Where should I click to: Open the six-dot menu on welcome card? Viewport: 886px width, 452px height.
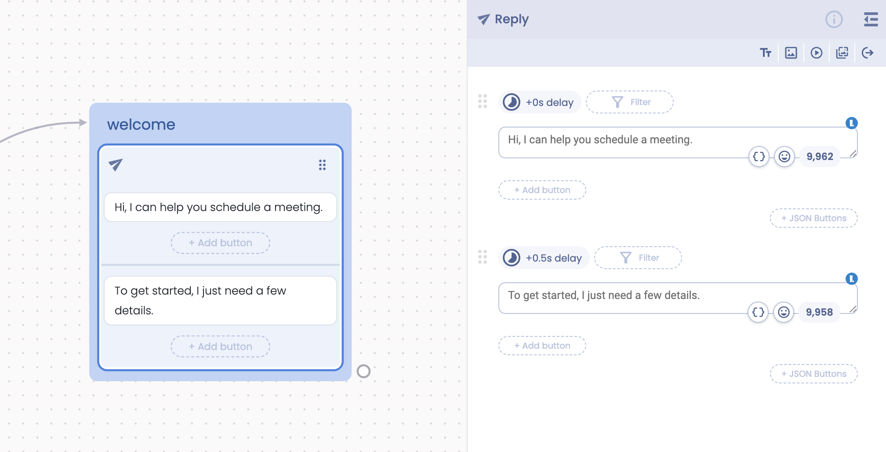(322, 165)
